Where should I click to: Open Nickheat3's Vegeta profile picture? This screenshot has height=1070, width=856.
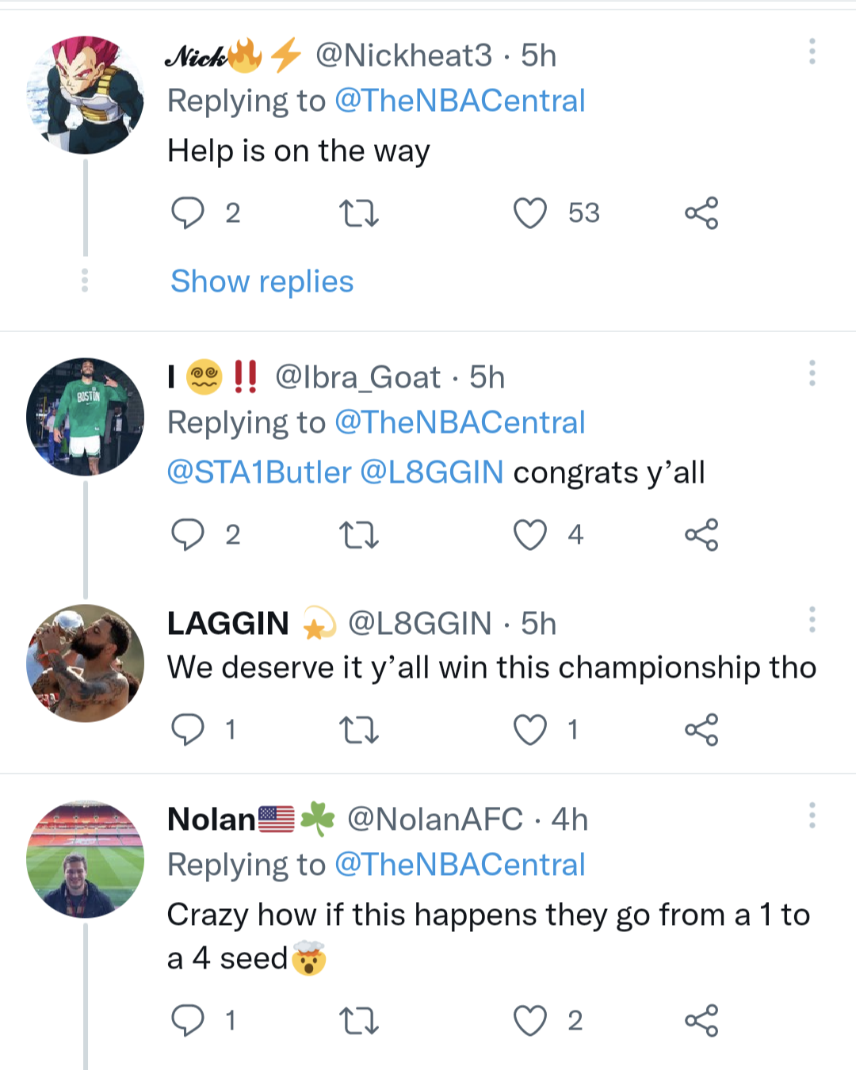[86, 95]
